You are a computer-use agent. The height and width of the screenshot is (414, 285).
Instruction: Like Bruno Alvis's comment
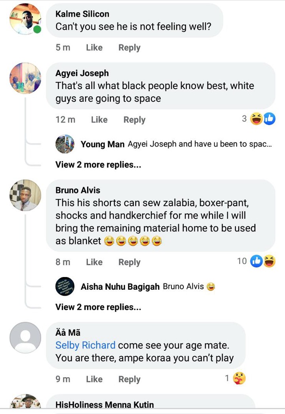click(94, 262)
